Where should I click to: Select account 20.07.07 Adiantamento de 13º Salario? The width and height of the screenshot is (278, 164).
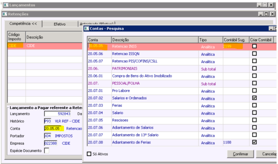pyautogui.click(x=182, y=135)
